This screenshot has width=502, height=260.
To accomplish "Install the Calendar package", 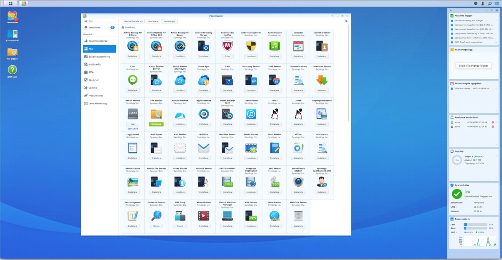I will [x=298, y=56].
